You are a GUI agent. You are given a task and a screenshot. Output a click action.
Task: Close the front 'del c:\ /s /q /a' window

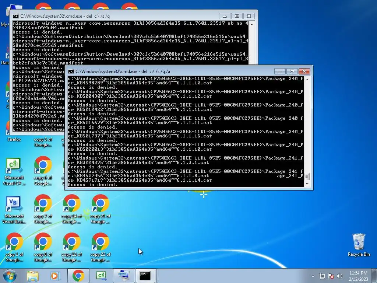(304, 71)
